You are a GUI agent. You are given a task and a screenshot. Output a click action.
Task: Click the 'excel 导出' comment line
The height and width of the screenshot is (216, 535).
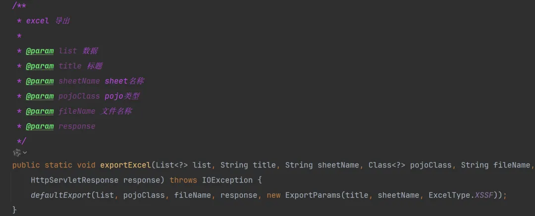pos(49,21)
